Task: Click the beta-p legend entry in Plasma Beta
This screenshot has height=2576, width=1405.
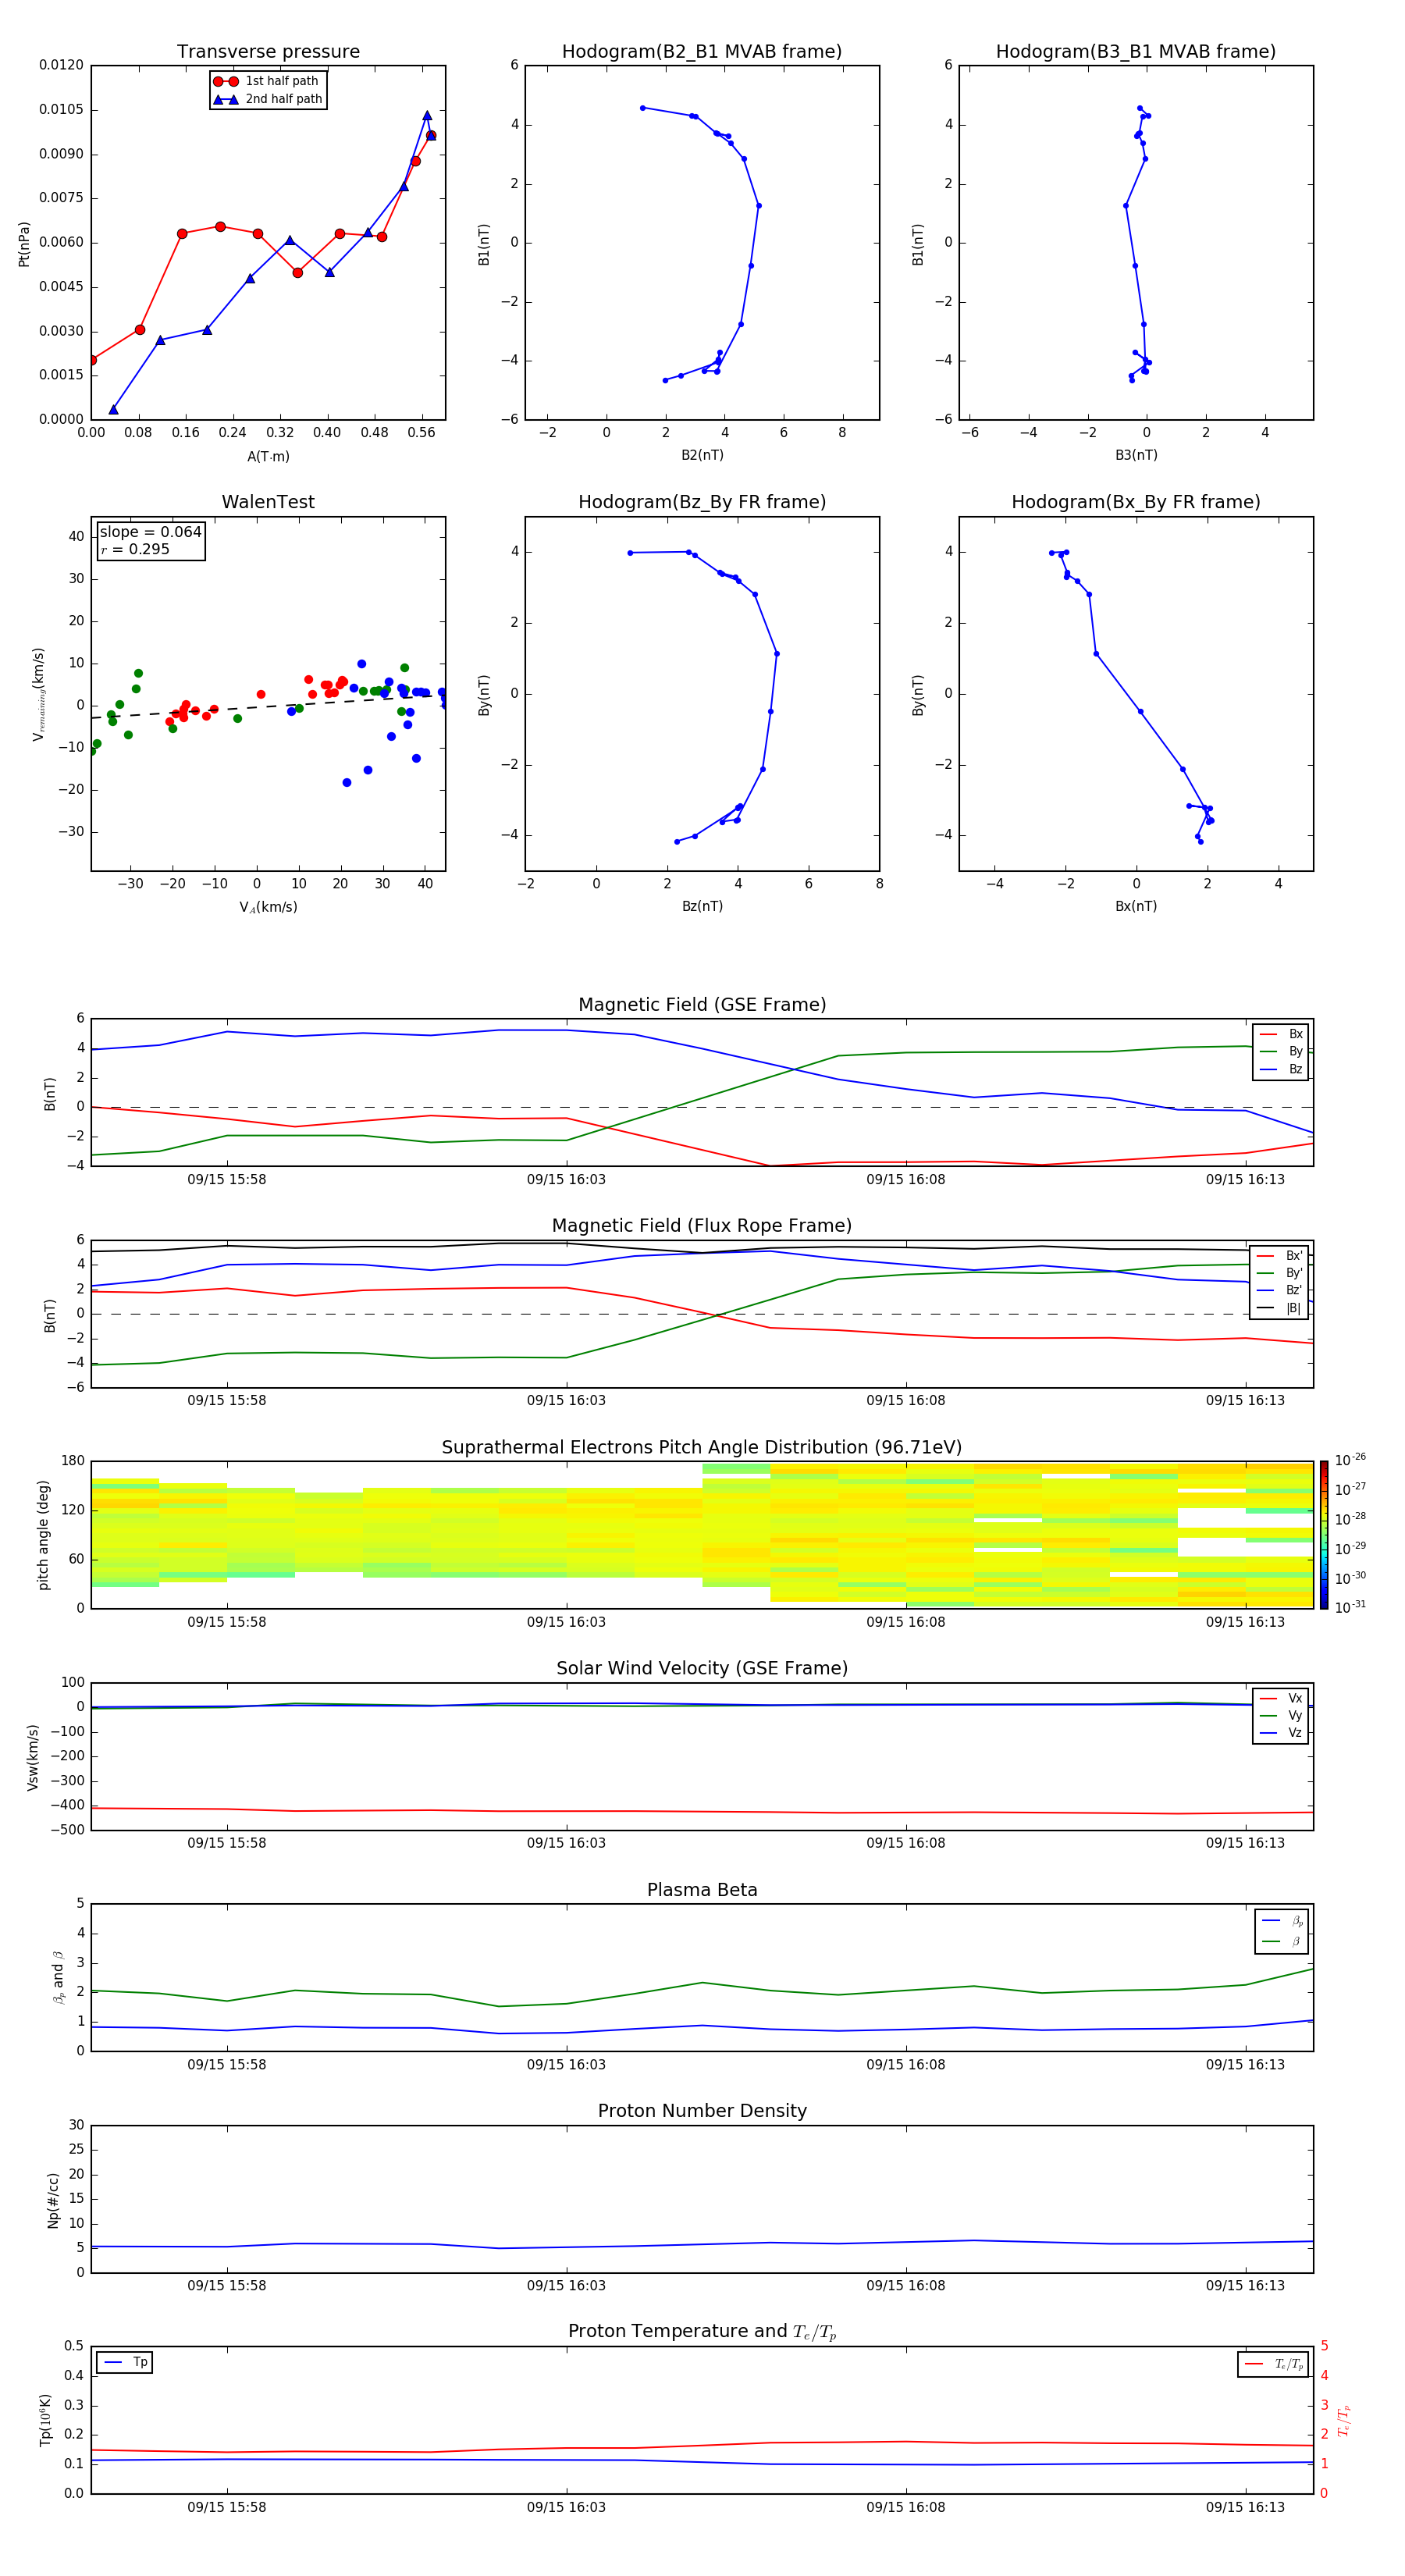Action: click(x=1283, y=1921)
